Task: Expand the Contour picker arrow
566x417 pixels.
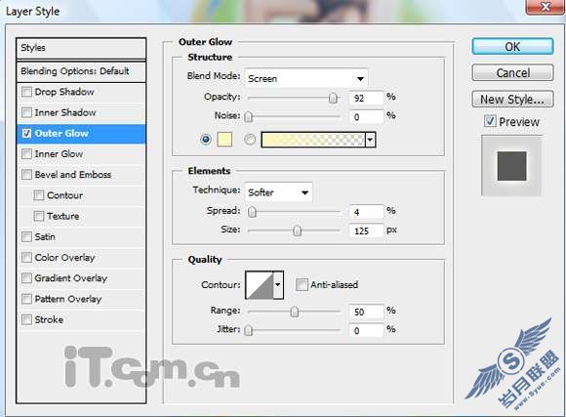Action: 278,285
